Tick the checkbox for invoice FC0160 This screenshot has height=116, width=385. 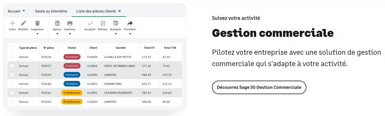(12, 84)
